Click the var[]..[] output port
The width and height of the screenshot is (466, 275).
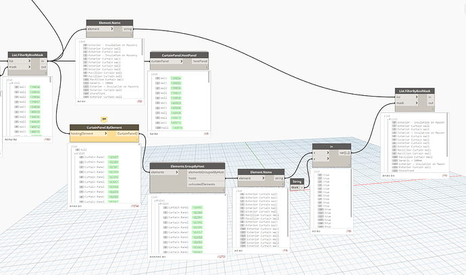point(344,153)
